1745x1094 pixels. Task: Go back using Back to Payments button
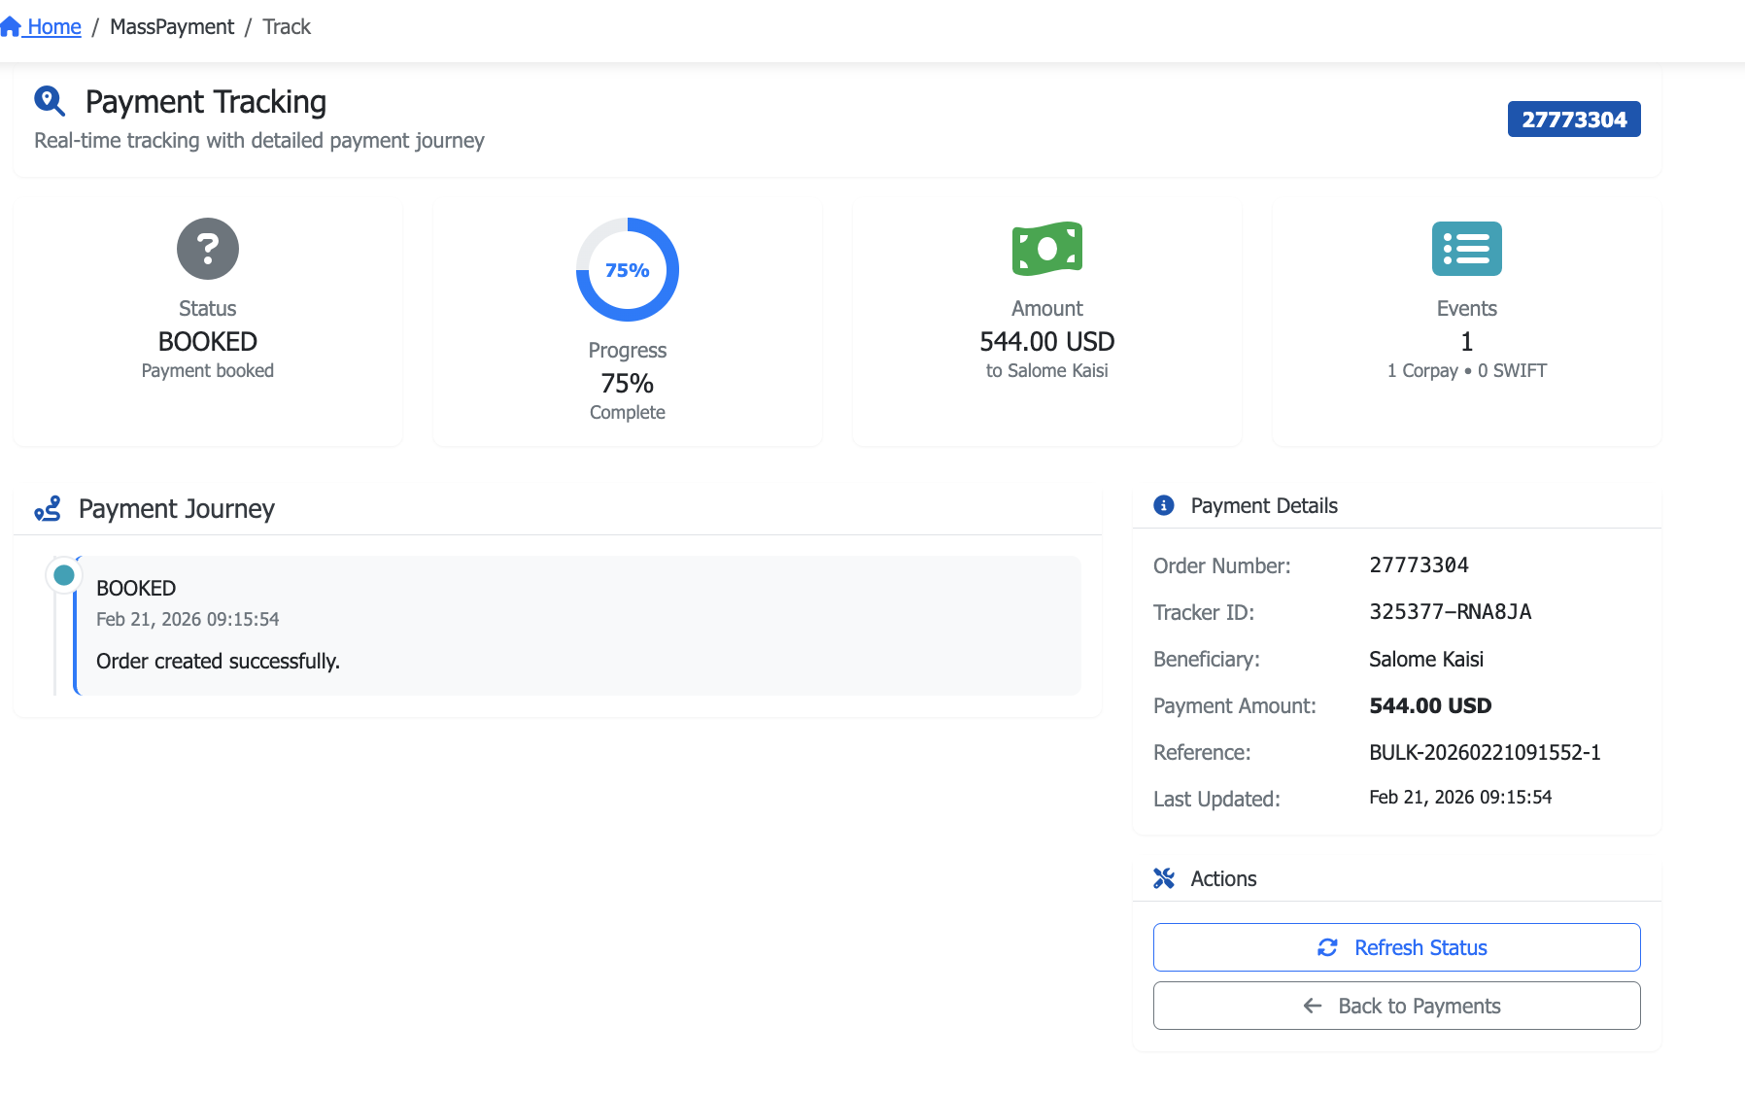coord(1396,1006)
